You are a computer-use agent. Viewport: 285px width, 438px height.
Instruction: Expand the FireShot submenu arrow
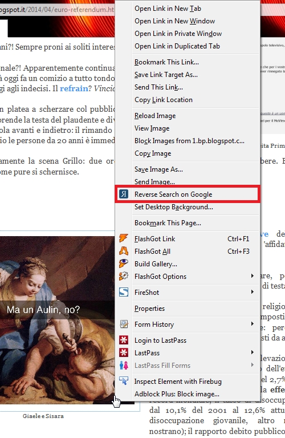(x=253, y=292)
